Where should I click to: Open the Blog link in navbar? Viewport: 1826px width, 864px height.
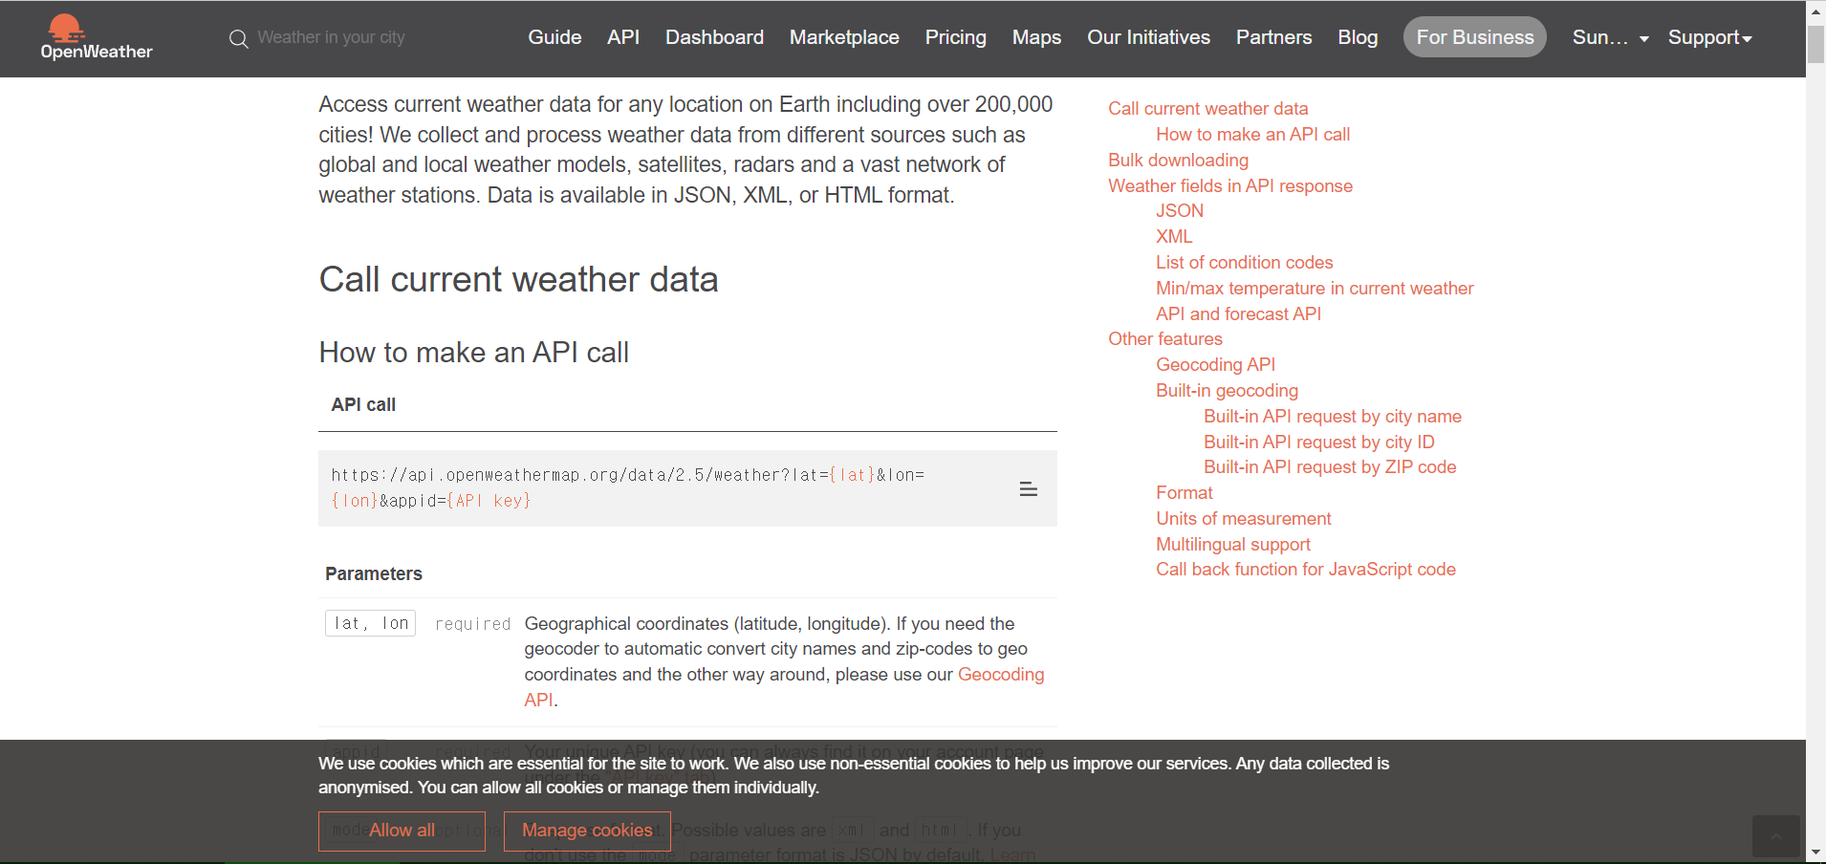(1358, 37)
